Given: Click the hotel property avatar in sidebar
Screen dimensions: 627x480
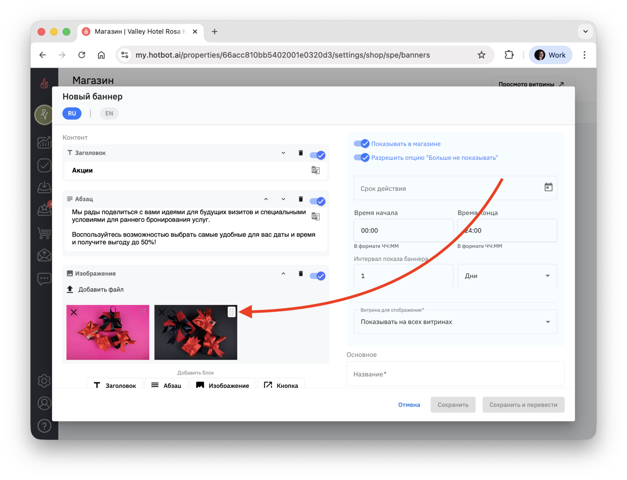Looking at the screenshot, I should (x=44, y=114).
